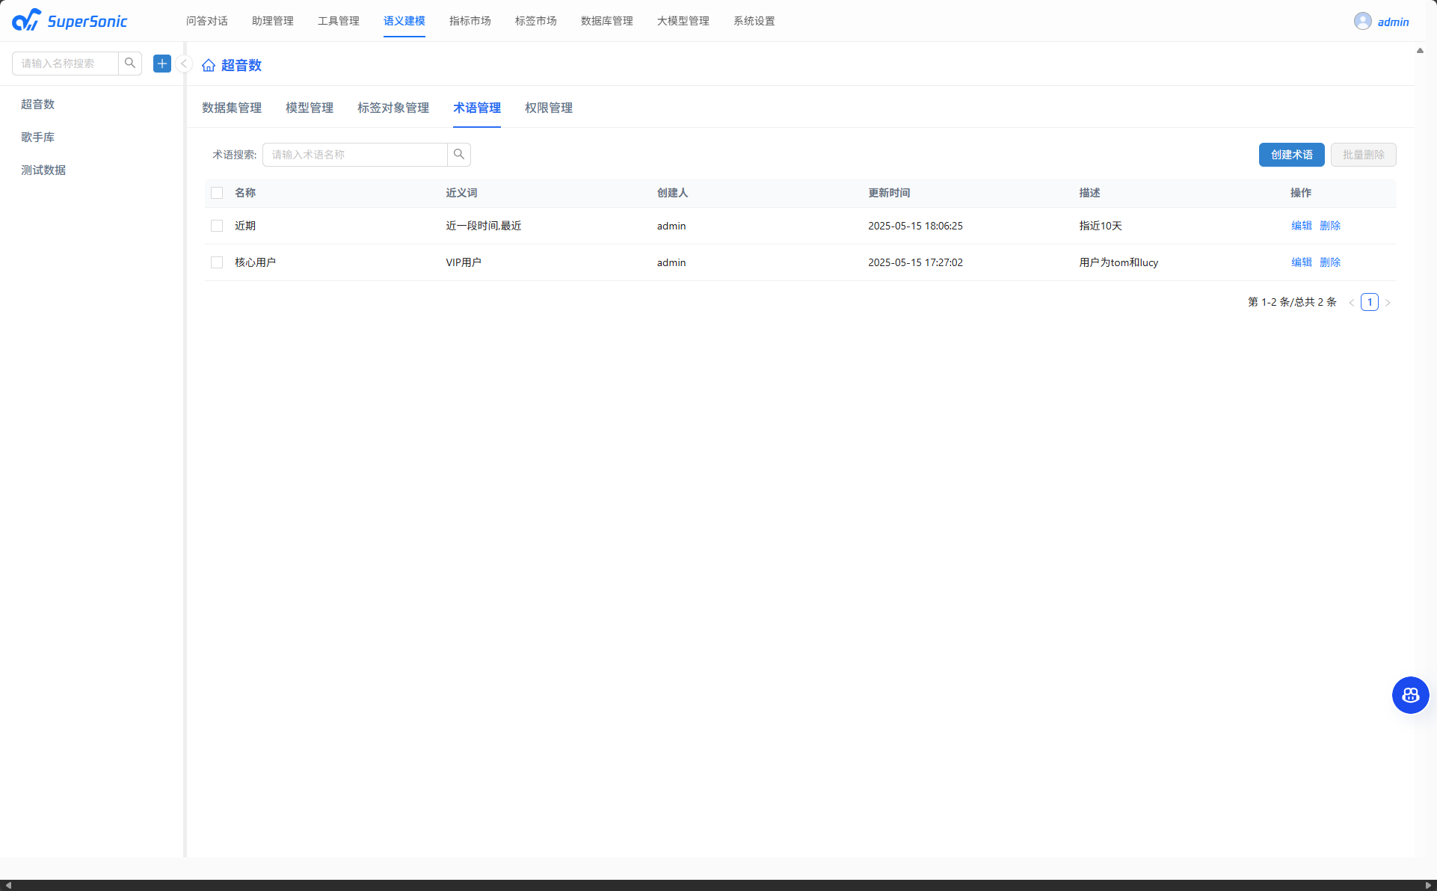Viewport: 1437px width, 891px height.
Task: Check the 近期 row checkbox
Action: click(x=217, y=226)
